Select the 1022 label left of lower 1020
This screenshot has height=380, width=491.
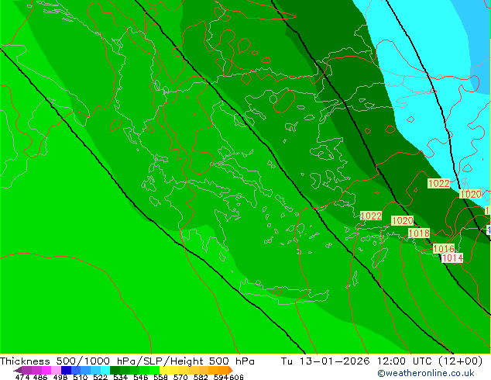click(371, 216)
